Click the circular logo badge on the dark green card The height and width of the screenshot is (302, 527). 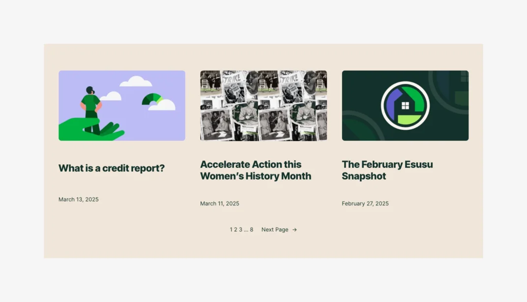[405, 105]
